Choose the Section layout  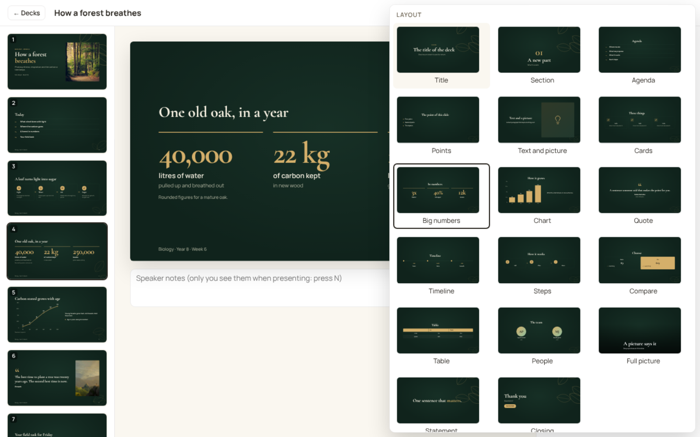pos(542,55)
